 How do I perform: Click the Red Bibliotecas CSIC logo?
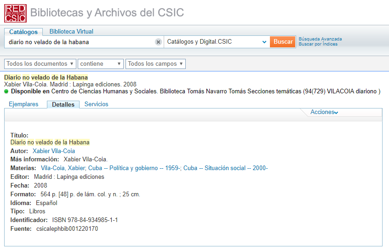pos(15,13)
